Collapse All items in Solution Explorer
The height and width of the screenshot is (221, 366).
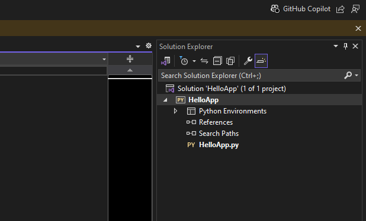pos(217,61)
